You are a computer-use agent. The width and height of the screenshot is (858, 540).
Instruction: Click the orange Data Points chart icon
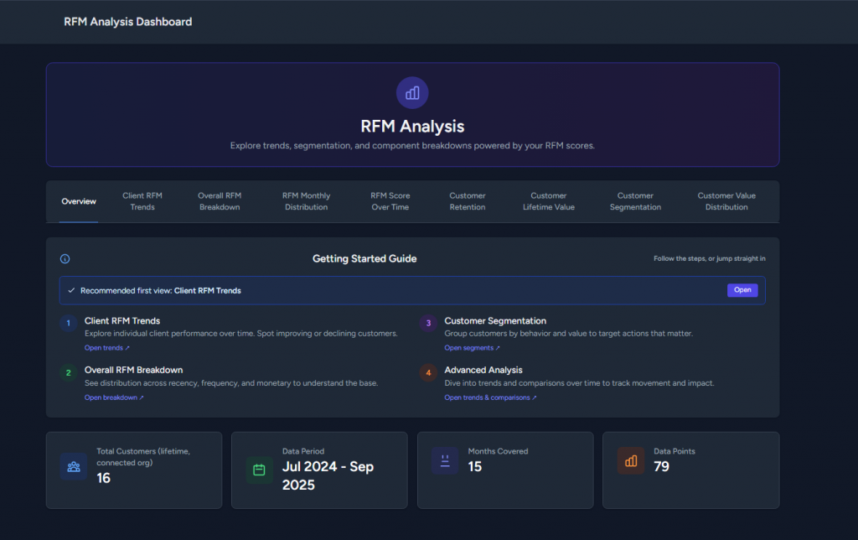(630, 460)
